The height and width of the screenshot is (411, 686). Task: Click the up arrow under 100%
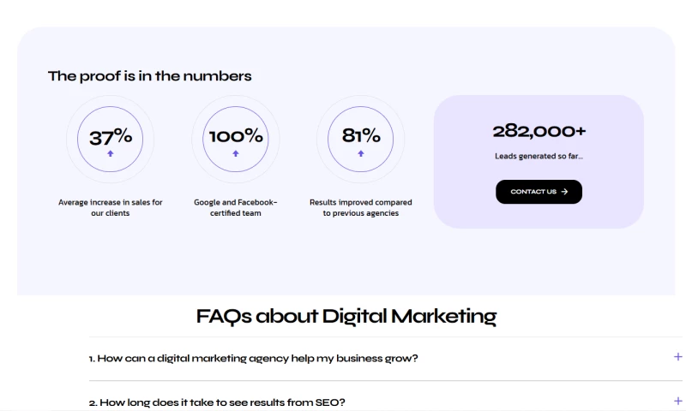[236, 154]
